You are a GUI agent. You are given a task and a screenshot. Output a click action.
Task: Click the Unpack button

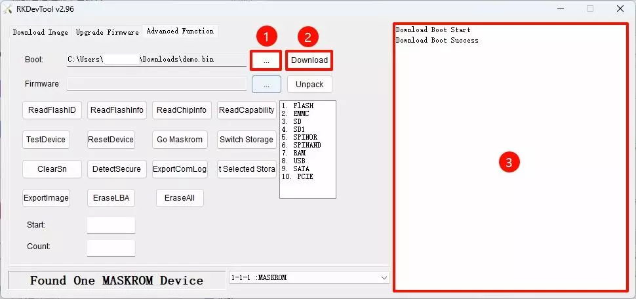click(x=309, y=85)
